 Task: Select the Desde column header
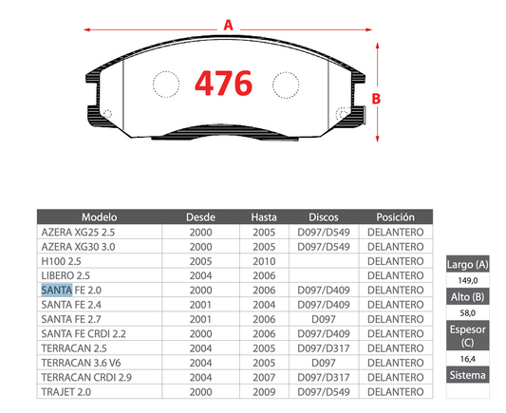[x=200, y=217]
